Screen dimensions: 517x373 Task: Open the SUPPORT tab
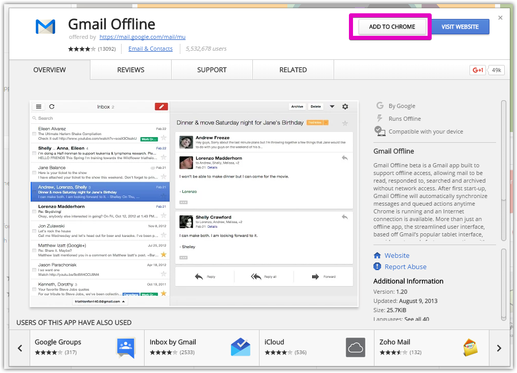tap(212, 70)
